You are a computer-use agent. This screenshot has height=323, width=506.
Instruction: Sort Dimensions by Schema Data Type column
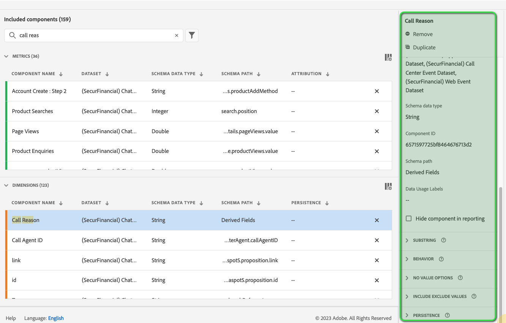(177, 203)
